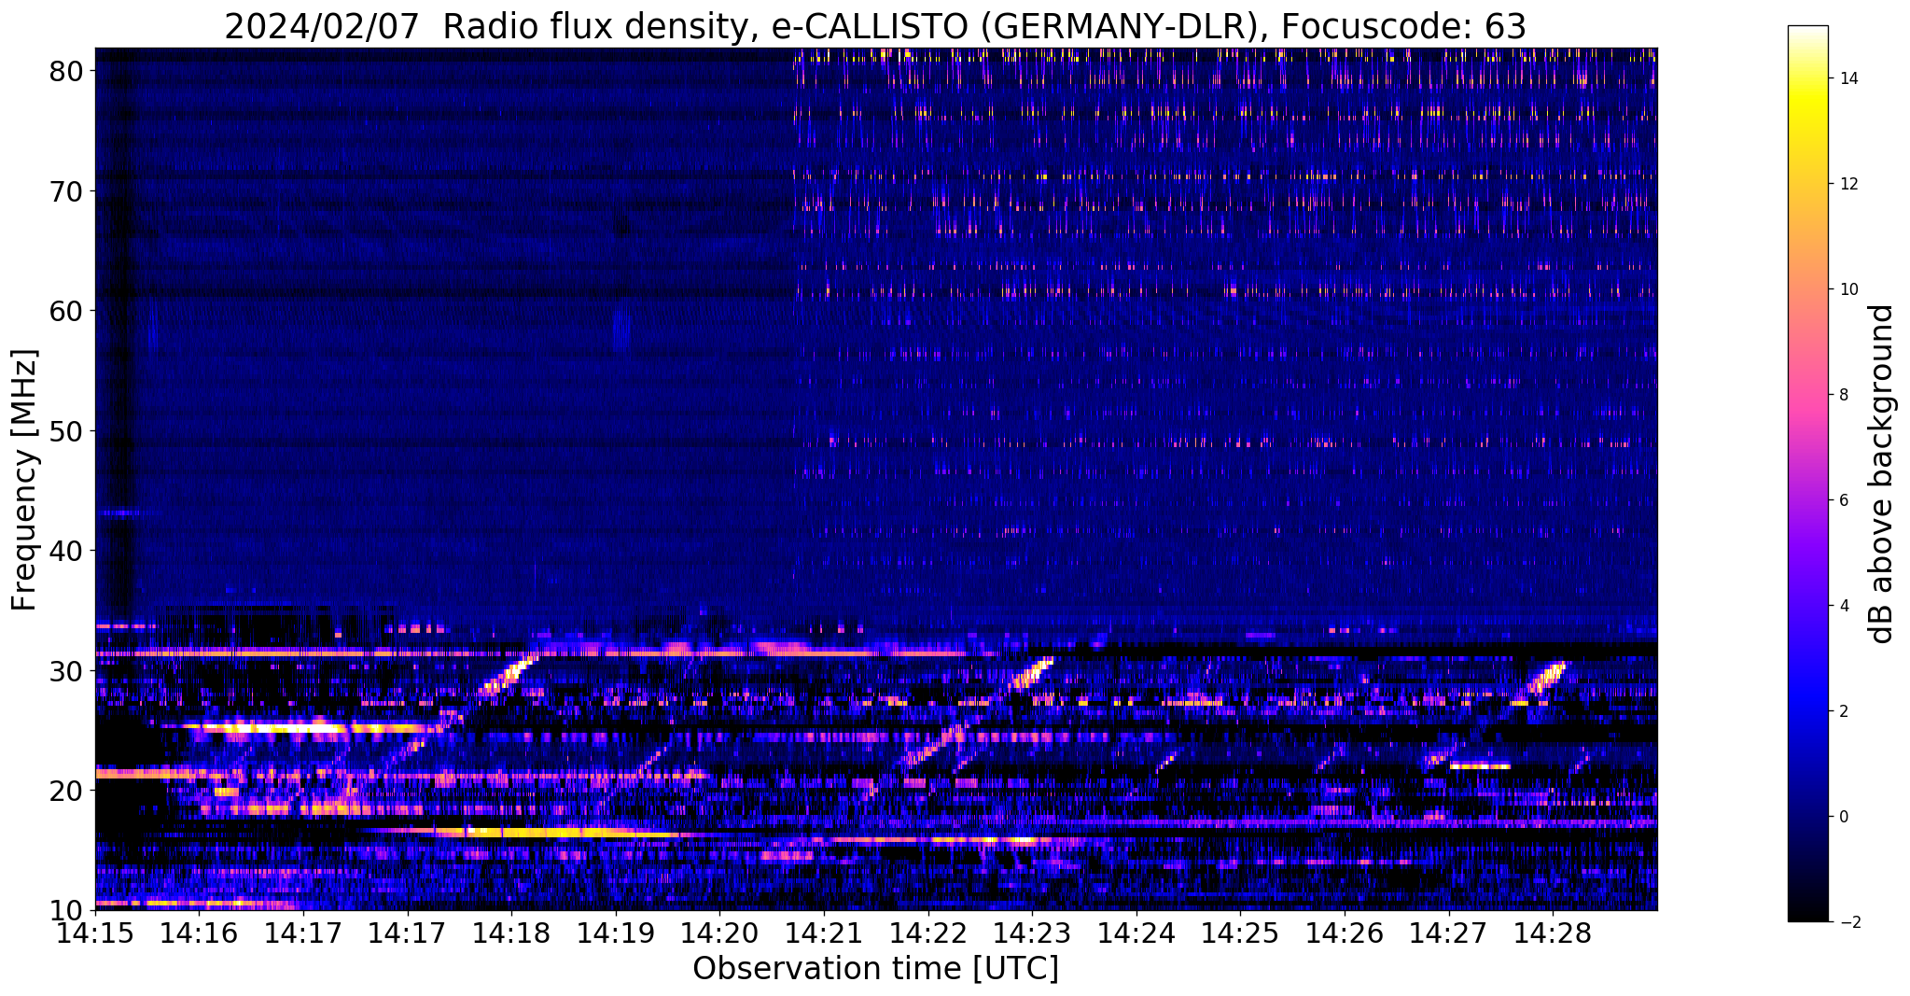
Task: Click the 80 MHz frequency tick label
Action: click(65, 71)
